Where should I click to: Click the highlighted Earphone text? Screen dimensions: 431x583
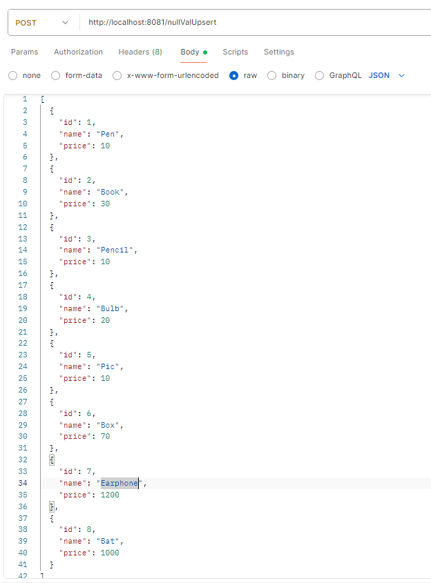(119, 484)
